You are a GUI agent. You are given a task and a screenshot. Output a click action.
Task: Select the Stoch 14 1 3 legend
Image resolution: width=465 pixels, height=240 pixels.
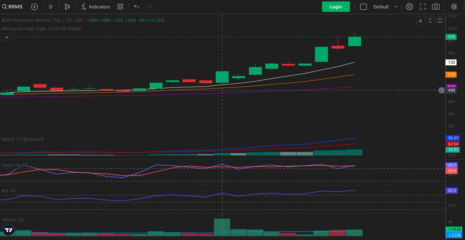(x=14, y=165)
